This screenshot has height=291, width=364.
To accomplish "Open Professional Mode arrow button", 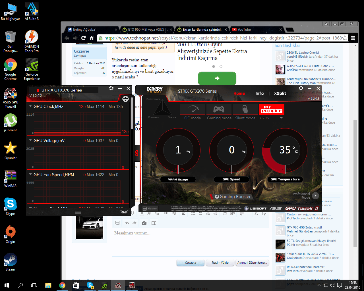I will coord(315,196).
